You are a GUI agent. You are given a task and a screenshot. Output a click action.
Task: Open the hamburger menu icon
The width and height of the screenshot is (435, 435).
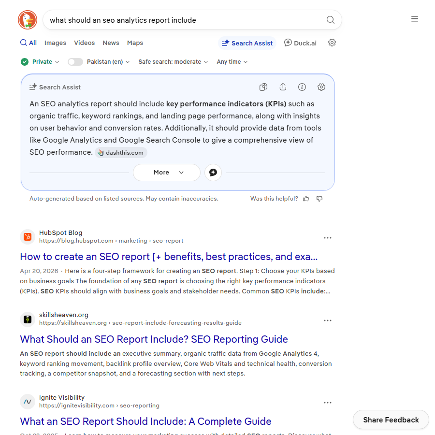(415, 19)
